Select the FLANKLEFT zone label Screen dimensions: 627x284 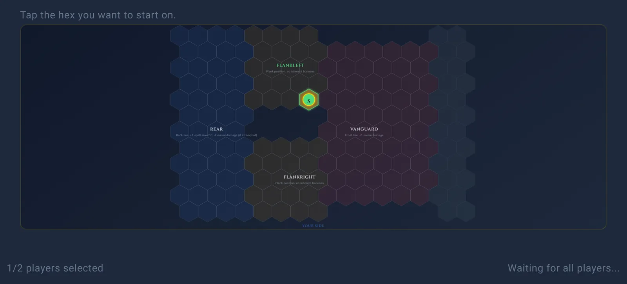[x=290, y=65]
